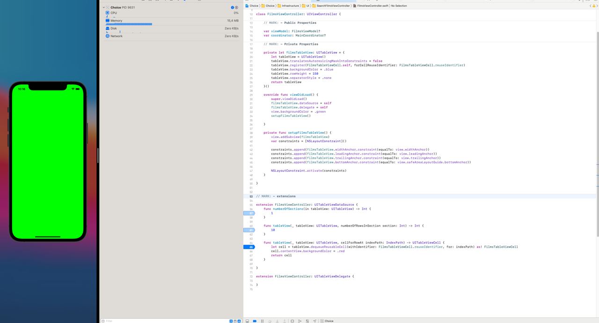This screenshot has width=599, height=323.
Task: Click the Simulate Location arrow icon
Action: [x=314, y=321]
